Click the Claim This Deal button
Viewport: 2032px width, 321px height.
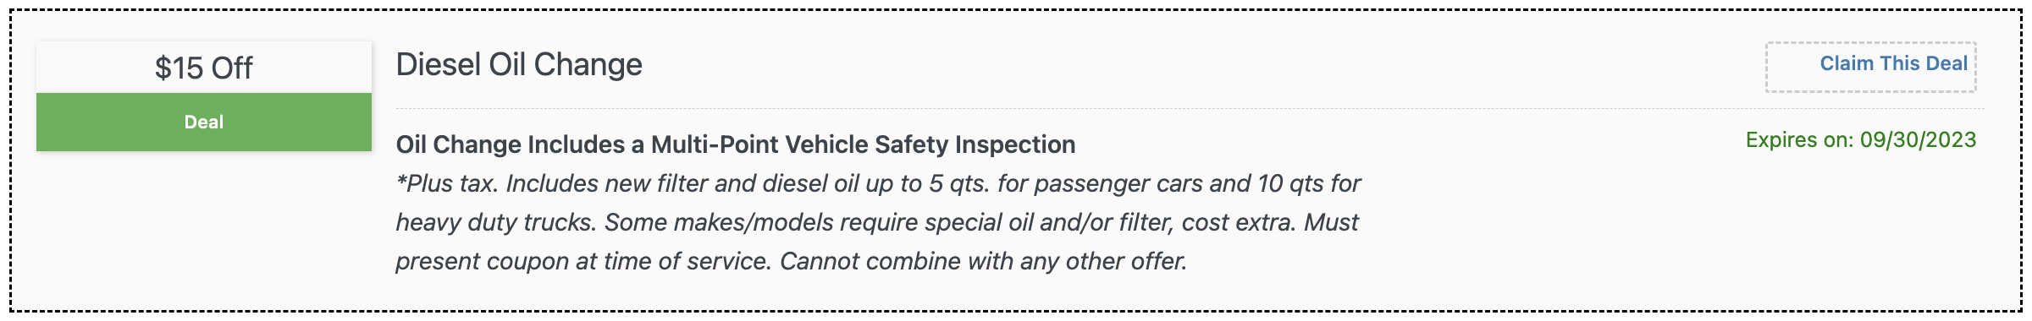click(x=1870, y=67)
